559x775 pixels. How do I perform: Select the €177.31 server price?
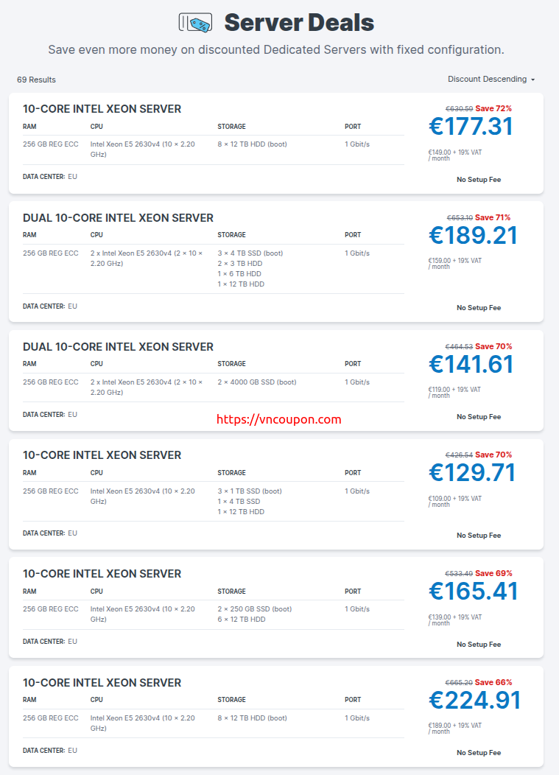[471, 126]
